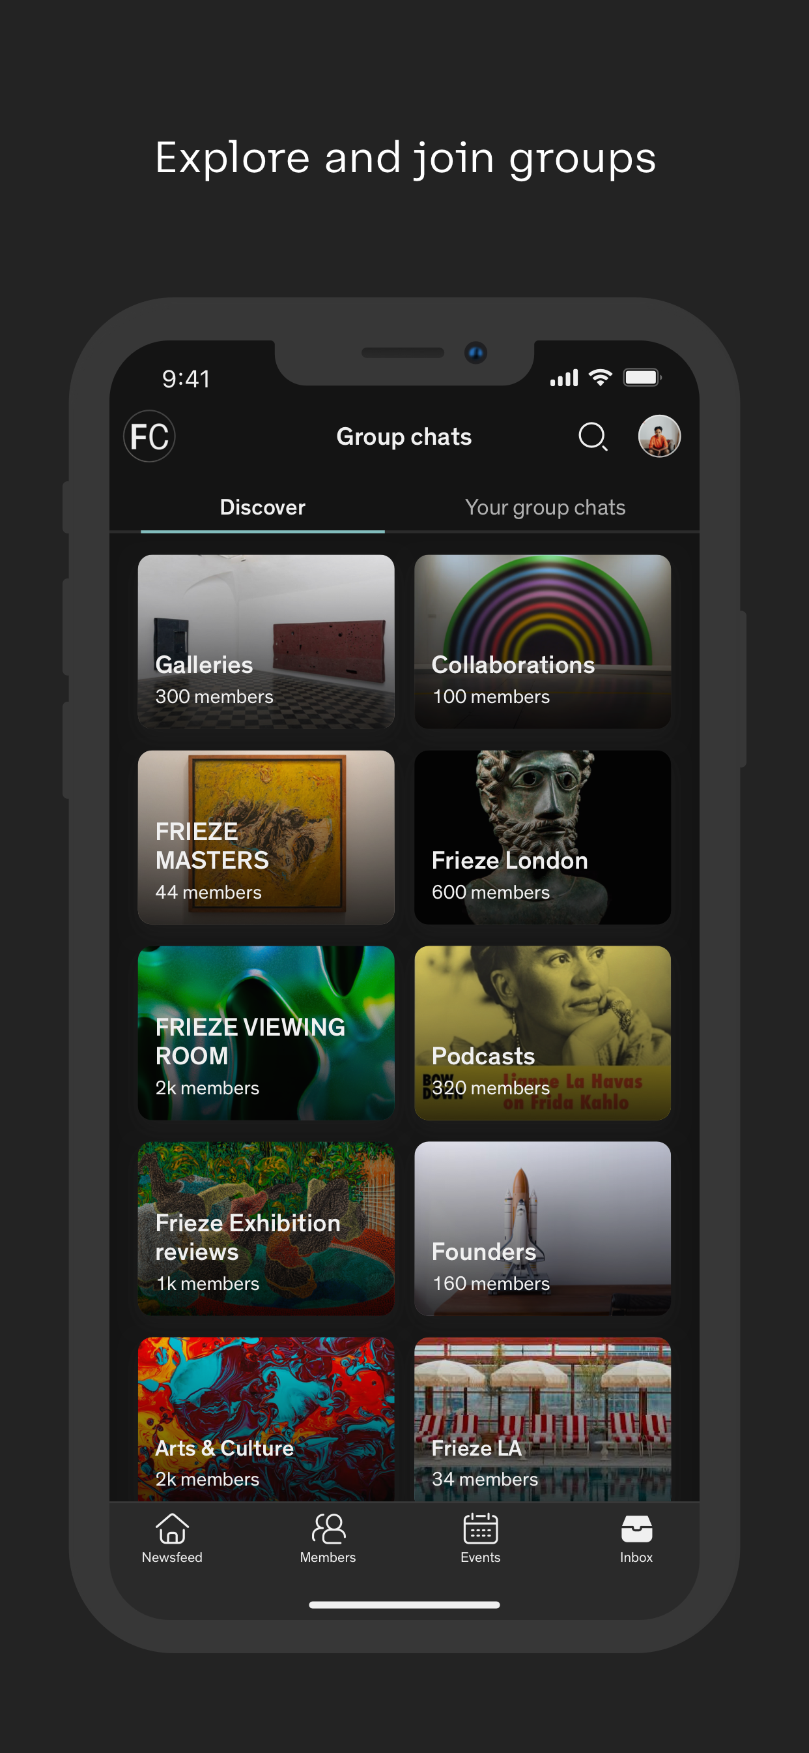Tap the FC logo icon
Image resolution: width=809 pixels, height=1753 pixels.
tap(149, 436)
